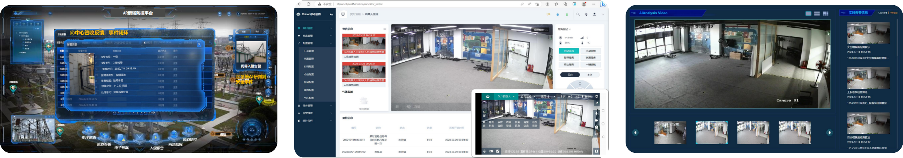Click the 终止任务 button
This screenshot has height=158, width=903.
(569, 65)
